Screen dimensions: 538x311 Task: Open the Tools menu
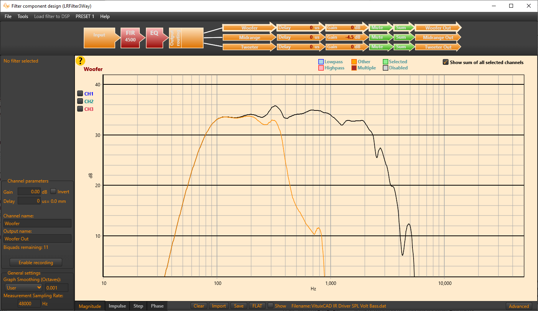tap(23, 16)
